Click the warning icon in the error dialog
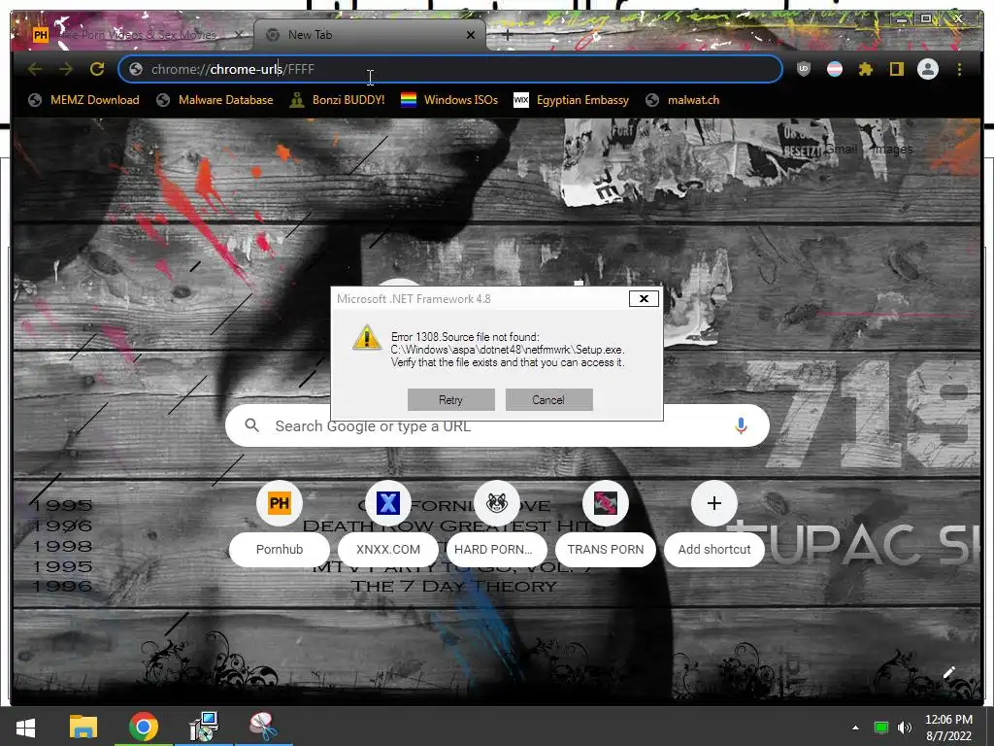Image resolution: width=994 pixels, height=746 pixels. coord(366,337)
